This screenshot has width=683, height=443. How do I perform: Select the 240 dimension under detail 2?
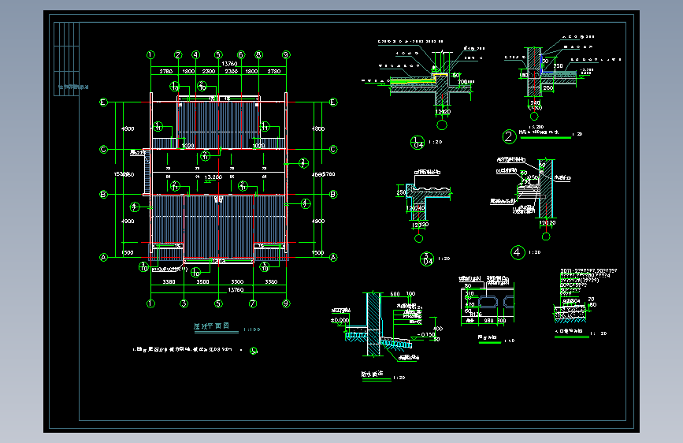pyautogui.click(x=536, y=103)
